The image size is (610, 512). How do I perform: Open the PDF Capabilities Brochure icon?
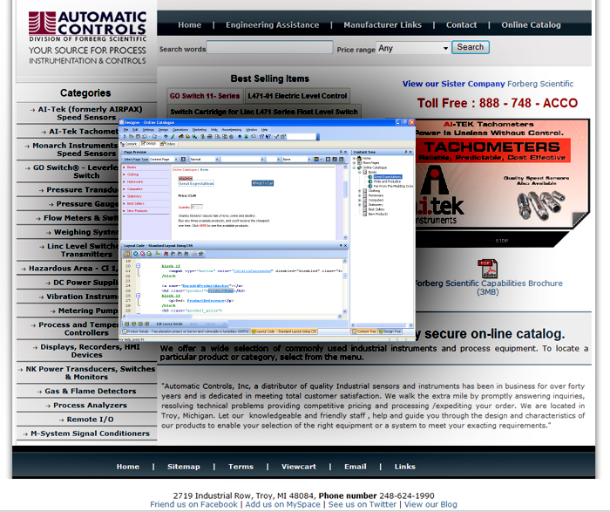point(487,269)
